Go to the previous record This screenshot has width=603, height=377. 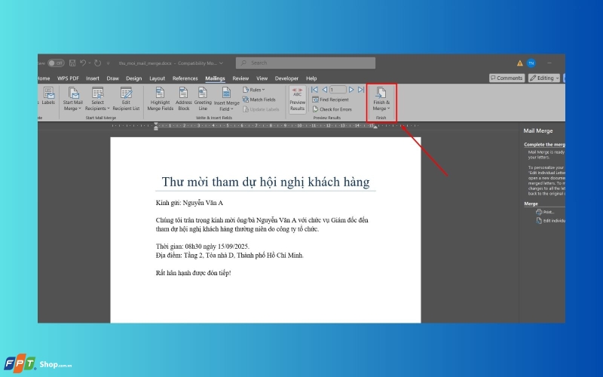pyautogui.click(x=325, y=90)
